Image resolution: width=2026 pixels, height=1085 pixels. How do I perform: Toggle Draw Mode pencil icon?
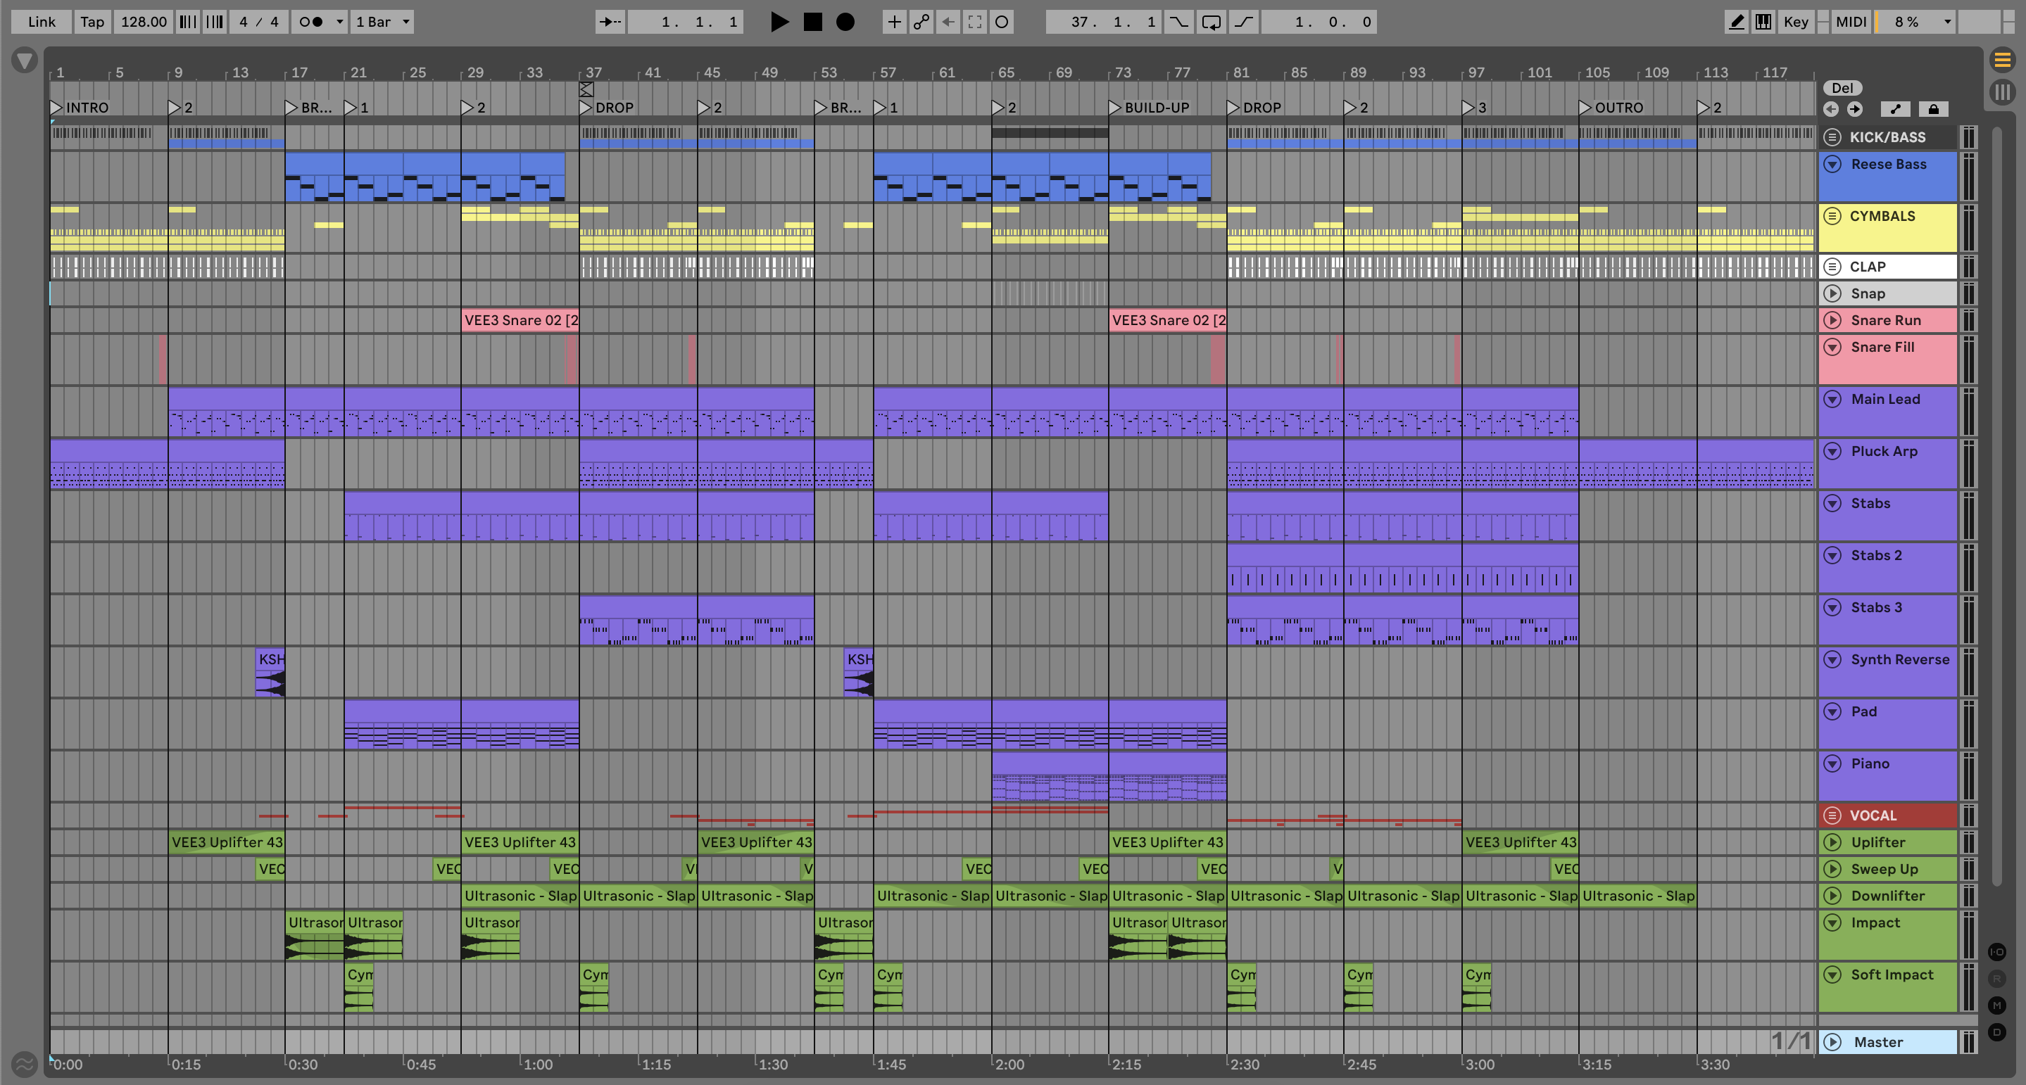(1736, 22)
